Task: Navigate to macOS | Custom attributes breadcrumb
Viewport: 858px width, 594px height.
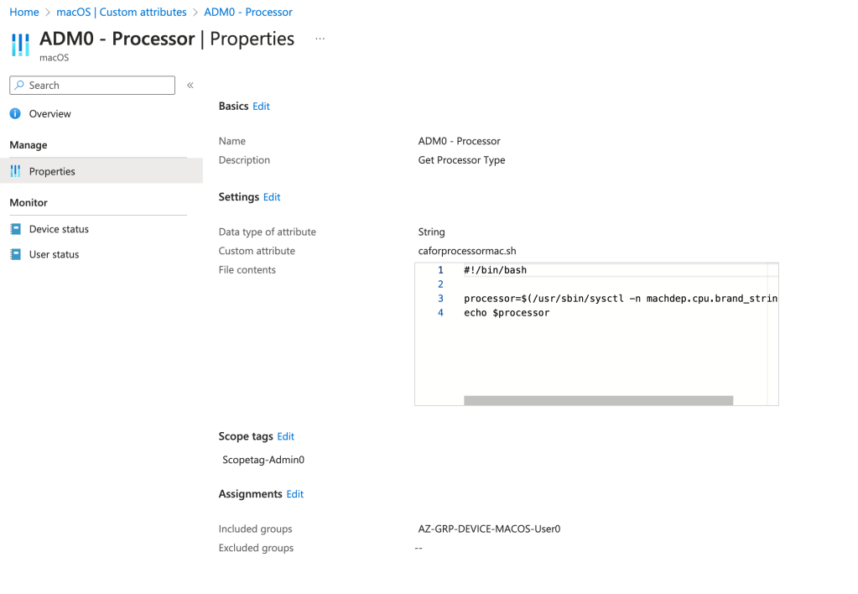Action: coord(121,12)
